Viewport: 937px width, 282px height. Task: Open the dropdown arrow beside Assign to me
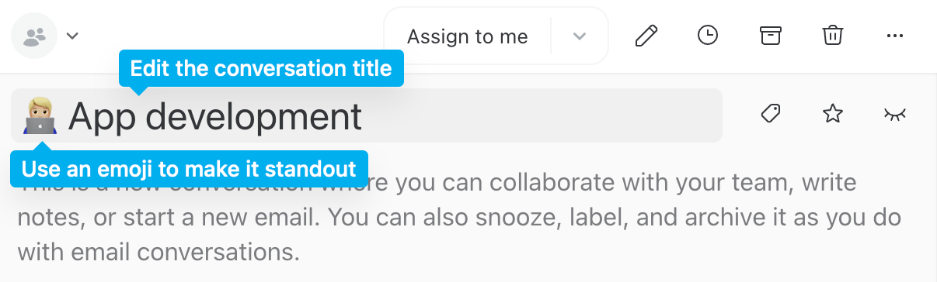pyautogui.click(x=580, y=36)
